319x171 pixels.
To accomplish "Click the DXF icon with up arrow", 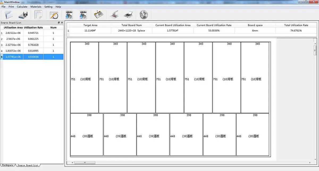I will point(83,15).
